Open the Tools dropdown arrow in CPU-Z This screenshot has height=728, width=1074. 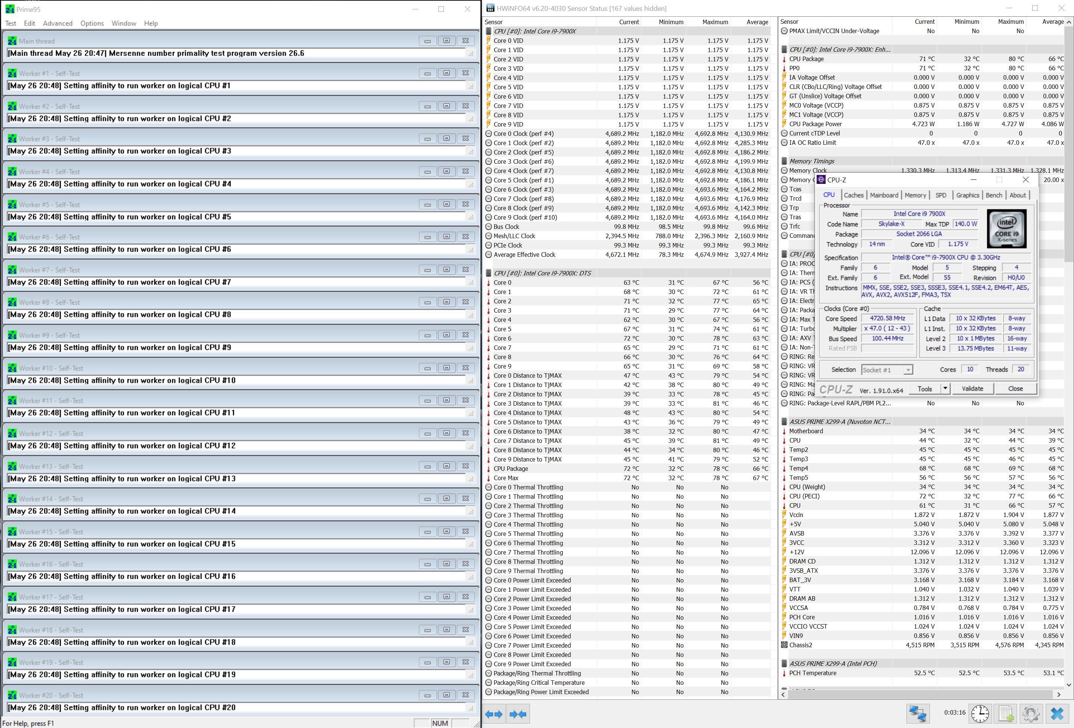[x=946, y=389]
